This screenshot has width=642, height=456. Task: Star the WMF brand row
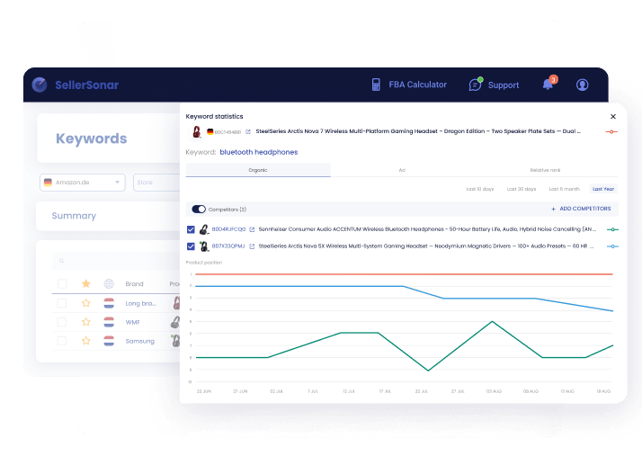pyautogui.click(x=86, y=321)
